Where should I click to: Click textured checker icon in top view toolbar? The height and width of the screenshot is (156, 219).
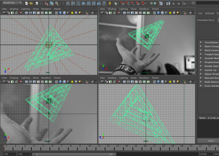[x=68, y=13]
